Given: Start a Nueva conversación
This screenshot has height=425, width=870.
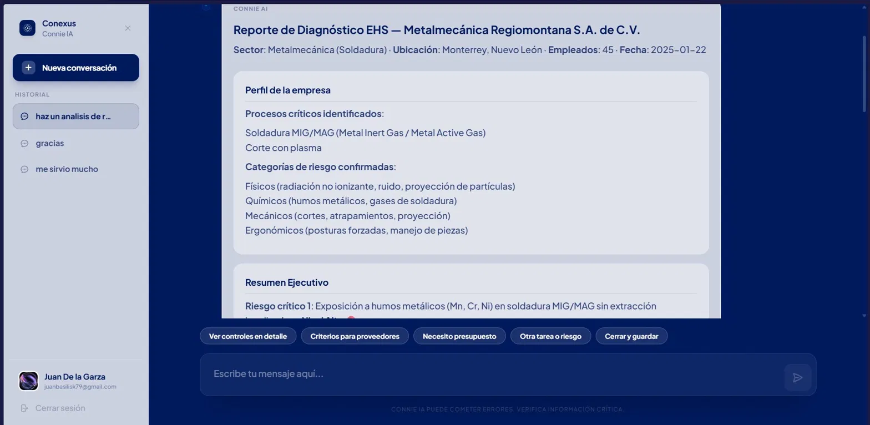Looking at the screenshot, I should pyautogui.click(x=76, y=68).
